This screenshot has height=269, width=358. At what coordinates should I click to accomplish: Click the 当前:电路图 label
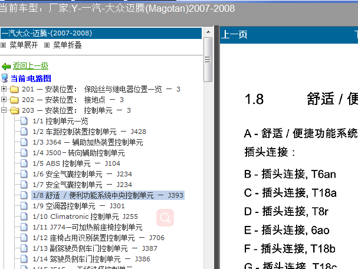pos(31,78)
